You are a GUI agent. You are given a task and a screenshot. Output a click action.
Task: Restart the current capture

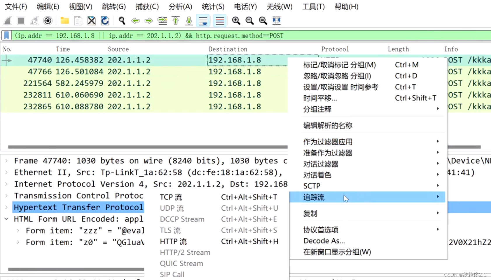coord(34,21)
